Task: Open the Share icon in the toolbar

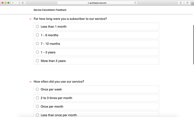Action: coord(181,3)
